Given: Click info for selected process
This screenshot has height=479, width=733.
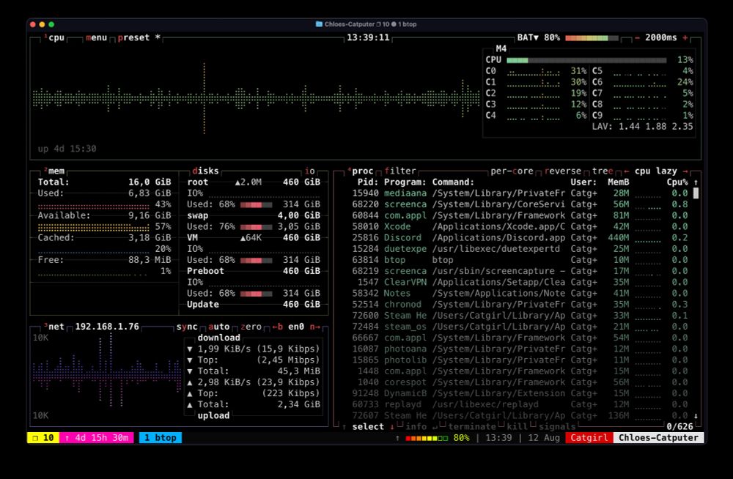Looking at the screenshot, I should (416, 427).
